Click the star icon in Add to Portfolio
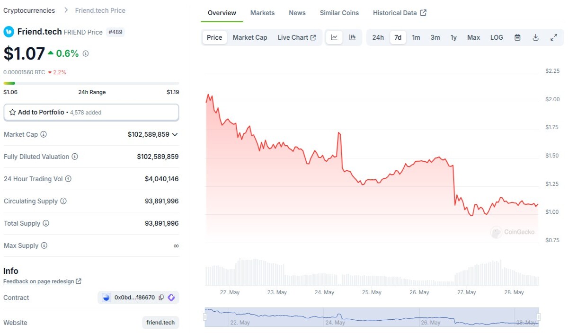The image size is (568, 333). (x=13, y=112)
